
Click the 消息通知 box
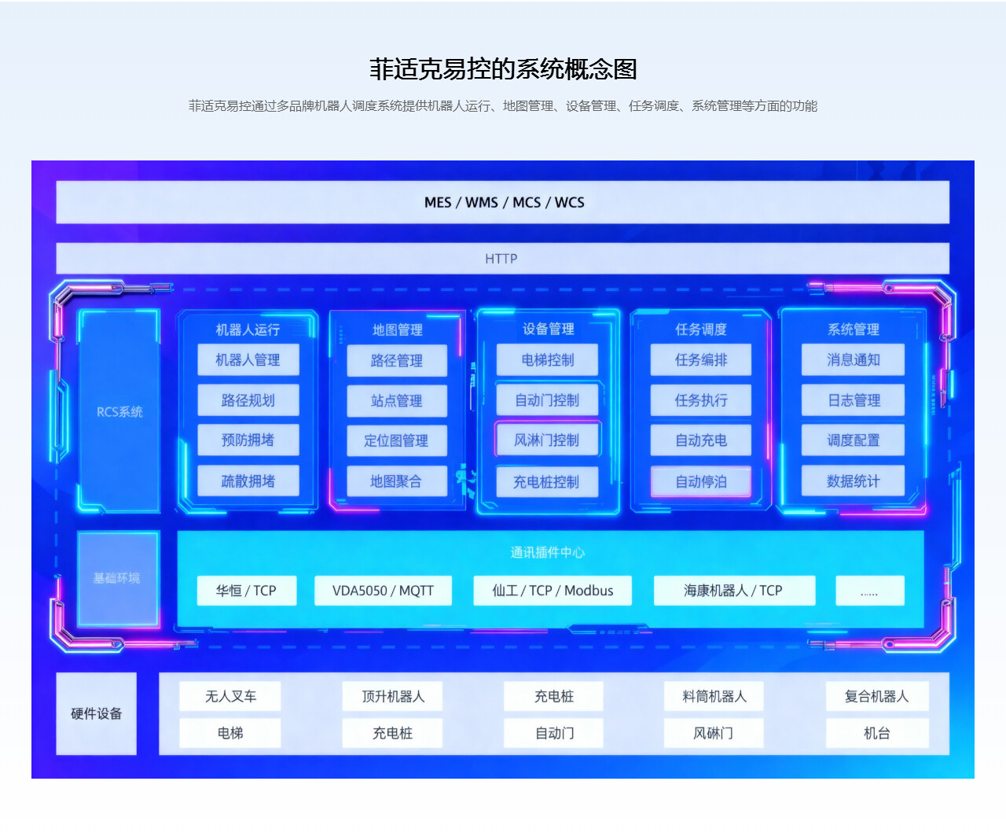(x=853, y=359)
